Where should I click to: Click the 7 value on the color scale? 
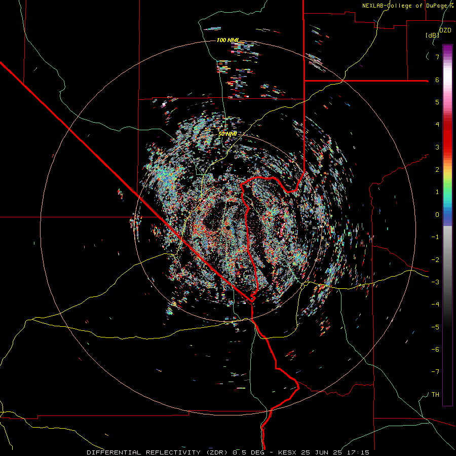(437, 57)
